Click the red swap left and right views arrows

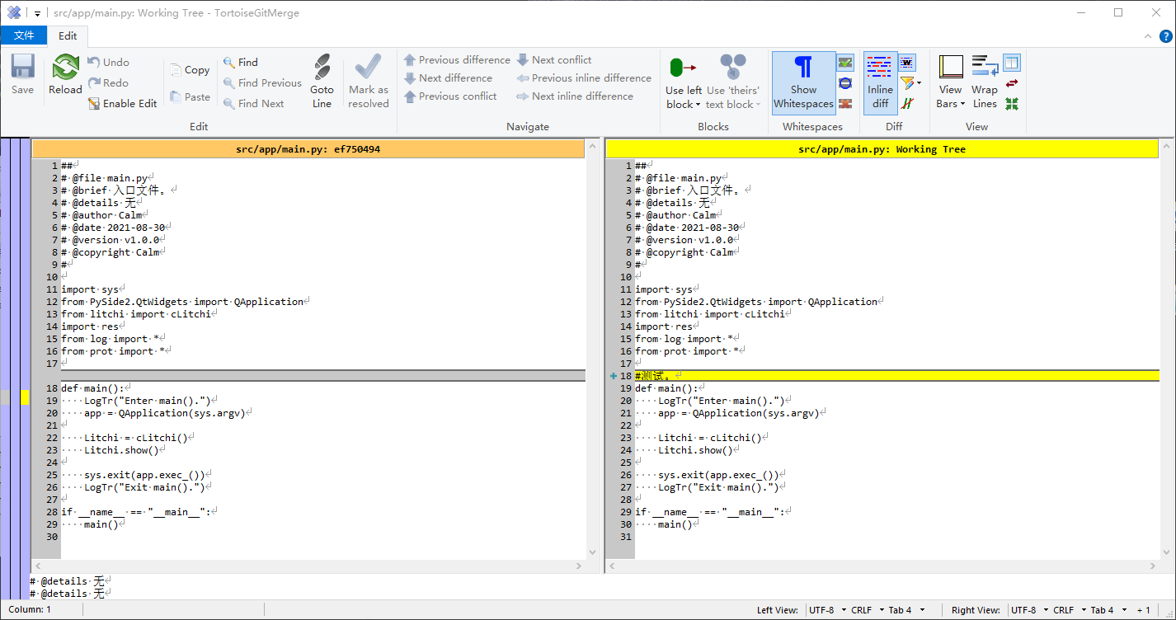click(1012, 83)
